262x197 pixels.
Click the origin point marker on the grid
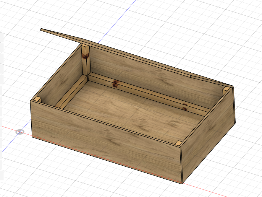pyautogui.click(x=20, y=132)
